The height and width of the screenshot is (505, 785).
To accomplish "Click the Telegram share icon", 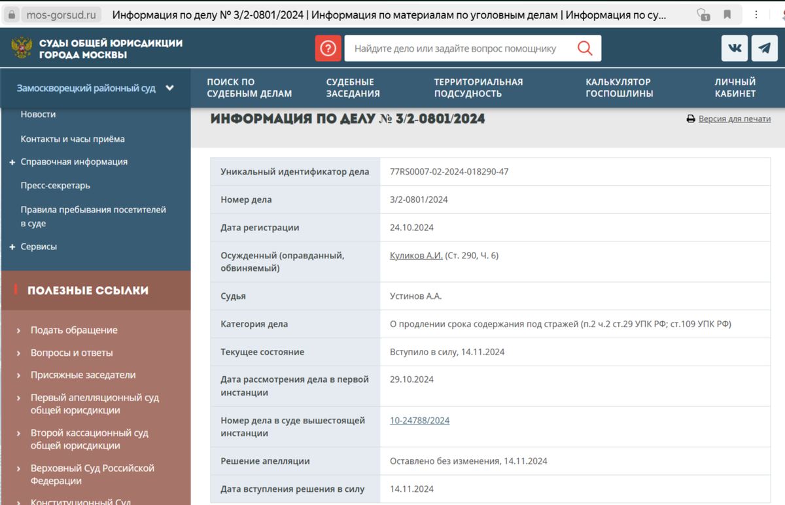I will tap(764, 48).
